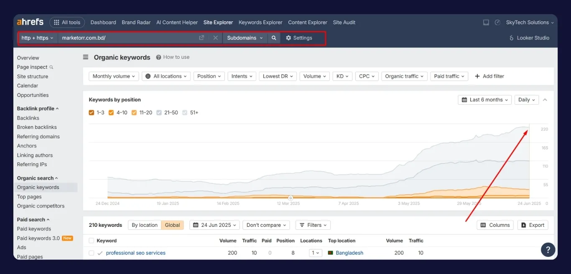
Task: Click Add filter plus button
Action: (x=489, y=76)
